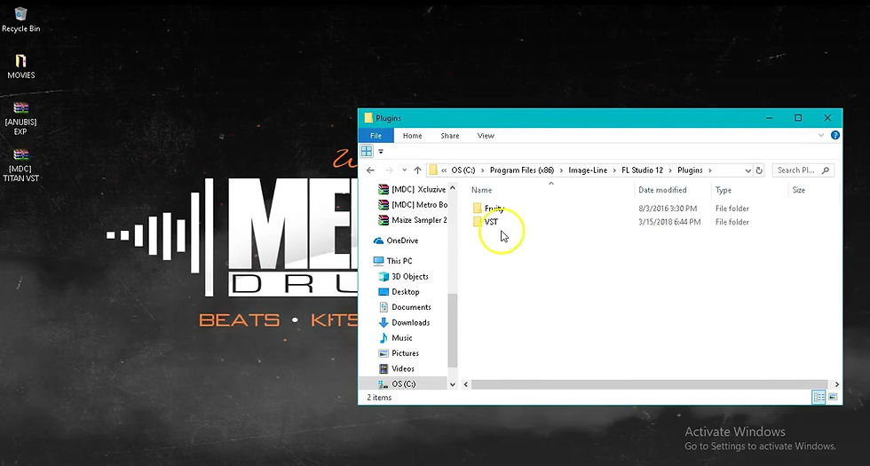Click Image-Line in the breadcrumb
The width and height of the screenshot is (870, 466).
pos(588,170)
